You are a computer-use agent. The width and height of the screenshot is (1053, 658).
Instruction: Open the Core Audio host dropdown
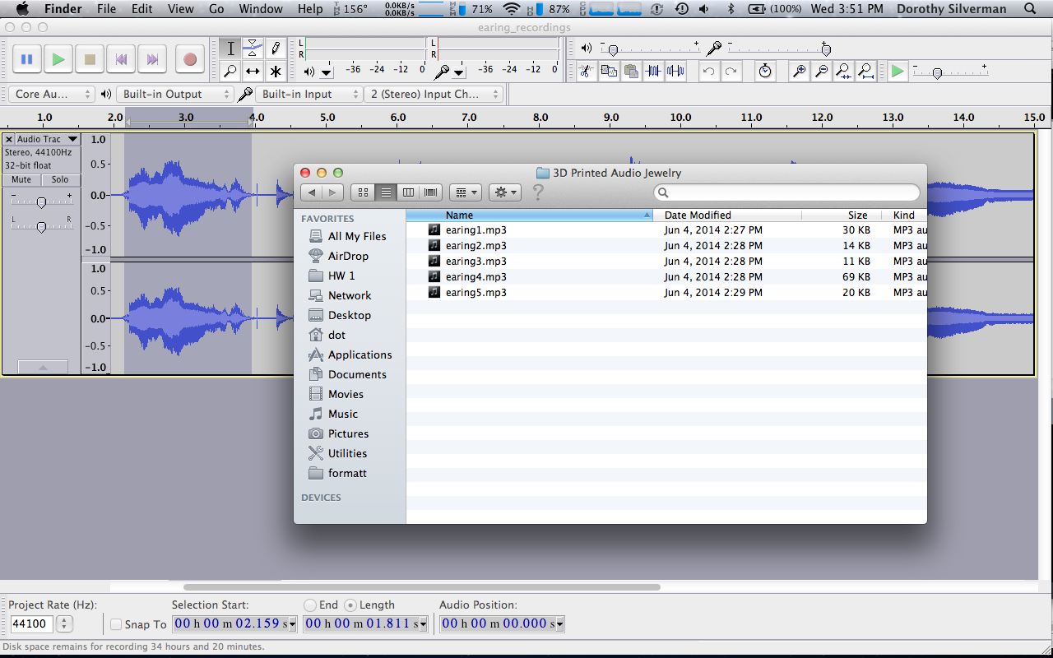click(52, 94)
